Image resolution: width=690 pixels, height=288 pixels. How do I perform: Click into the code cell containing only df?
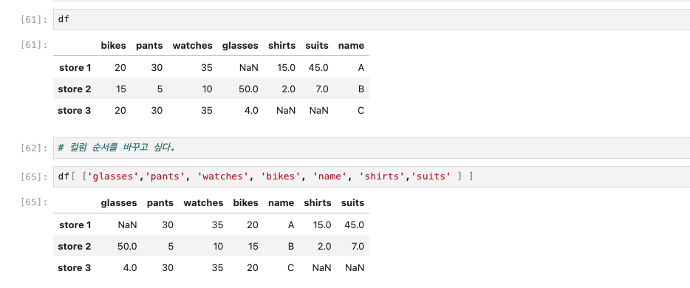tap(372, 19)
